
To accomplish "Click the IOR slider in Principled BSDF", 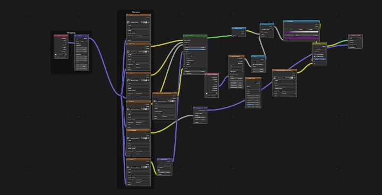I will point(195,47).
